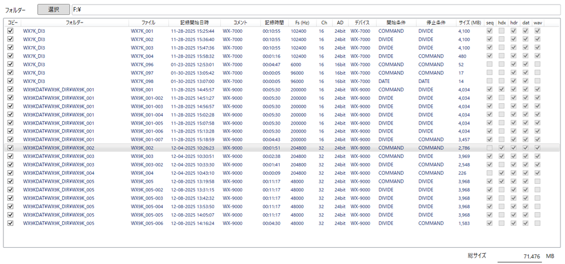
Task: Select the WX7K_096 file row
Action: (142, 64)
